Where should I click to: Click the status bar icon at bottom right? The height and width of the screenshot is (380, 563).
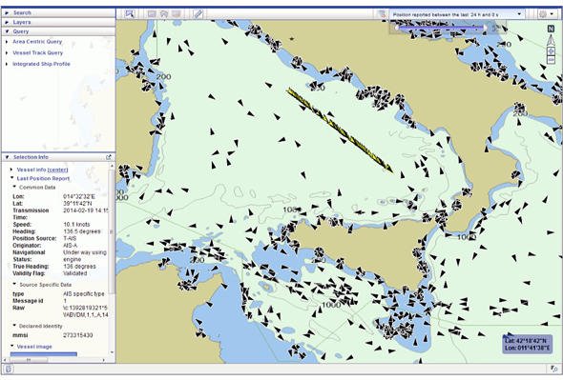[553, 369]
